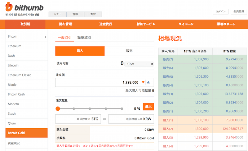
Task: Click the 販売(4) order book row
Action: 202,85
